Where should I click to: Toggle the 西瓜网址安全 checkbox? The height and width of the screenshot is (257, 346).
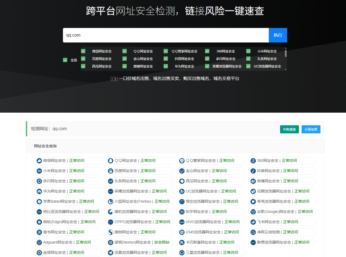pos(83,66)
